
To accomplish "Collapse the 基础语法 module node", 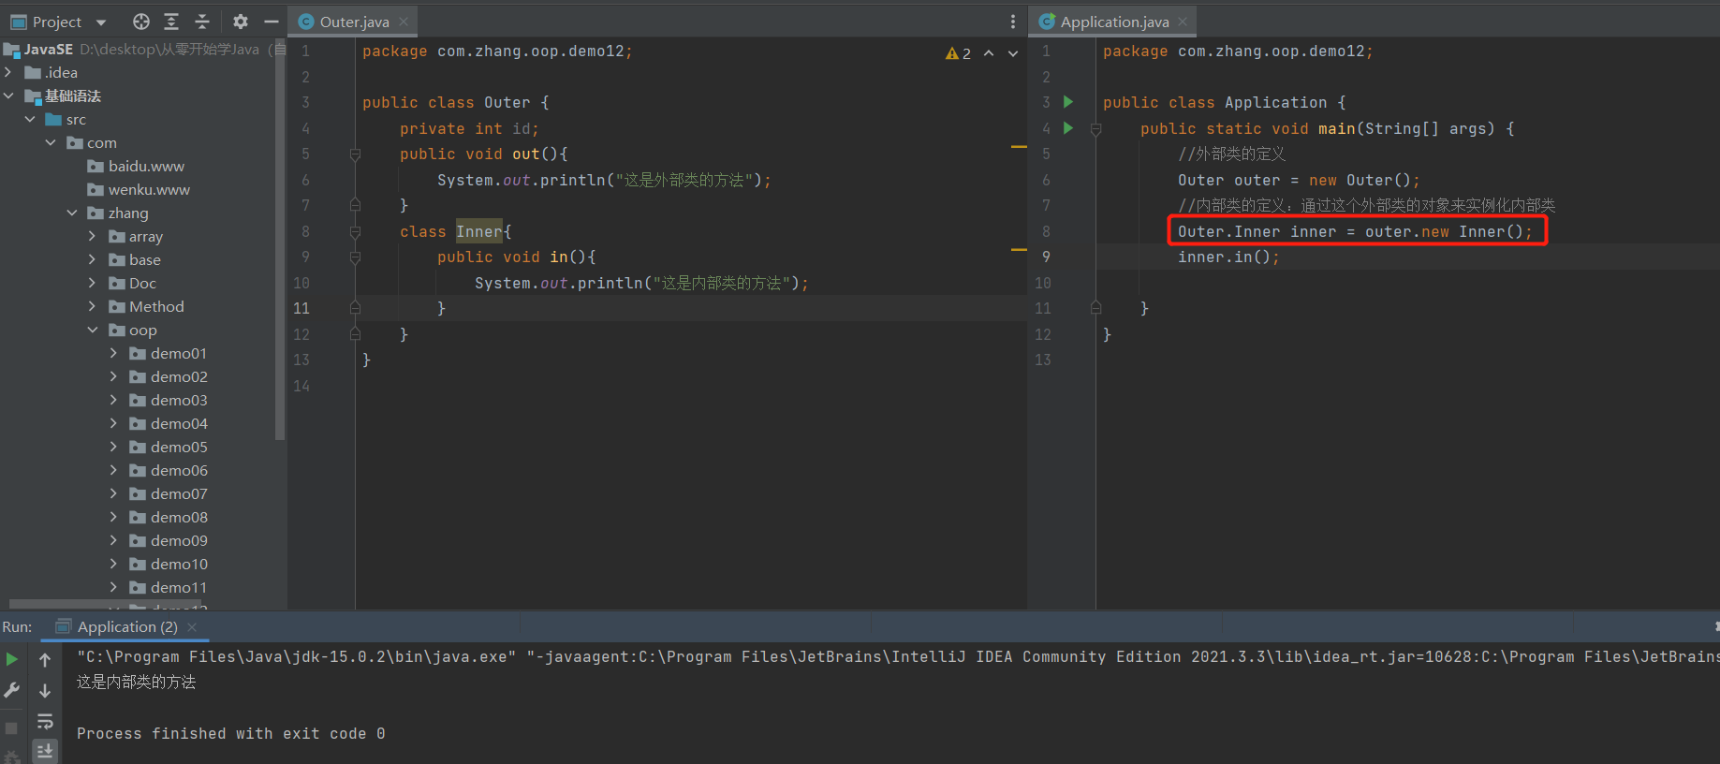I will pyautogui.click(x=8, y=95).
